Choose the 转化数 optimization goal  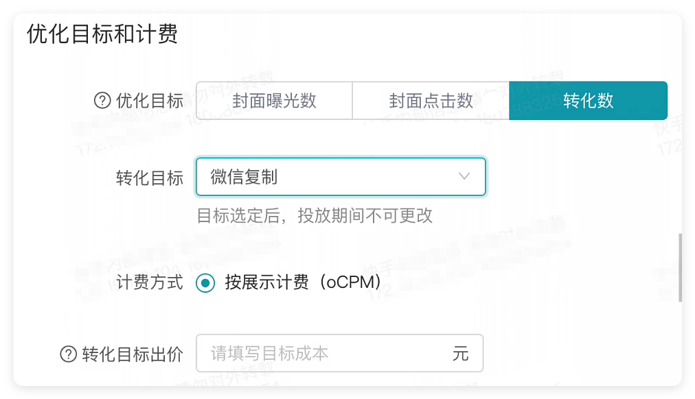point(588,101)
